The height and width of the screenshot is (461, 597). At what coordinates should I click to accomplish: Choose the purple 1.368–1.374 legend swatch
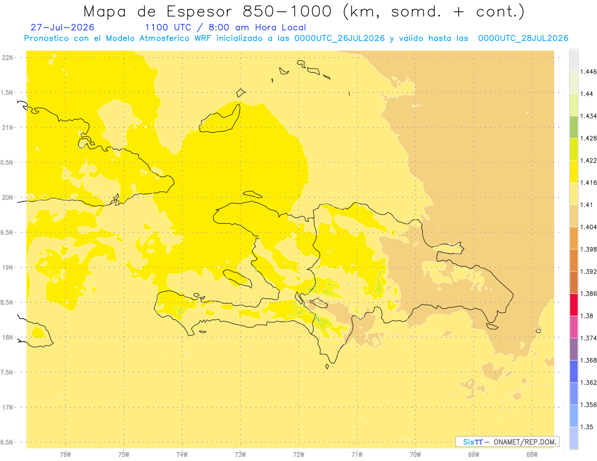[574, 349]
